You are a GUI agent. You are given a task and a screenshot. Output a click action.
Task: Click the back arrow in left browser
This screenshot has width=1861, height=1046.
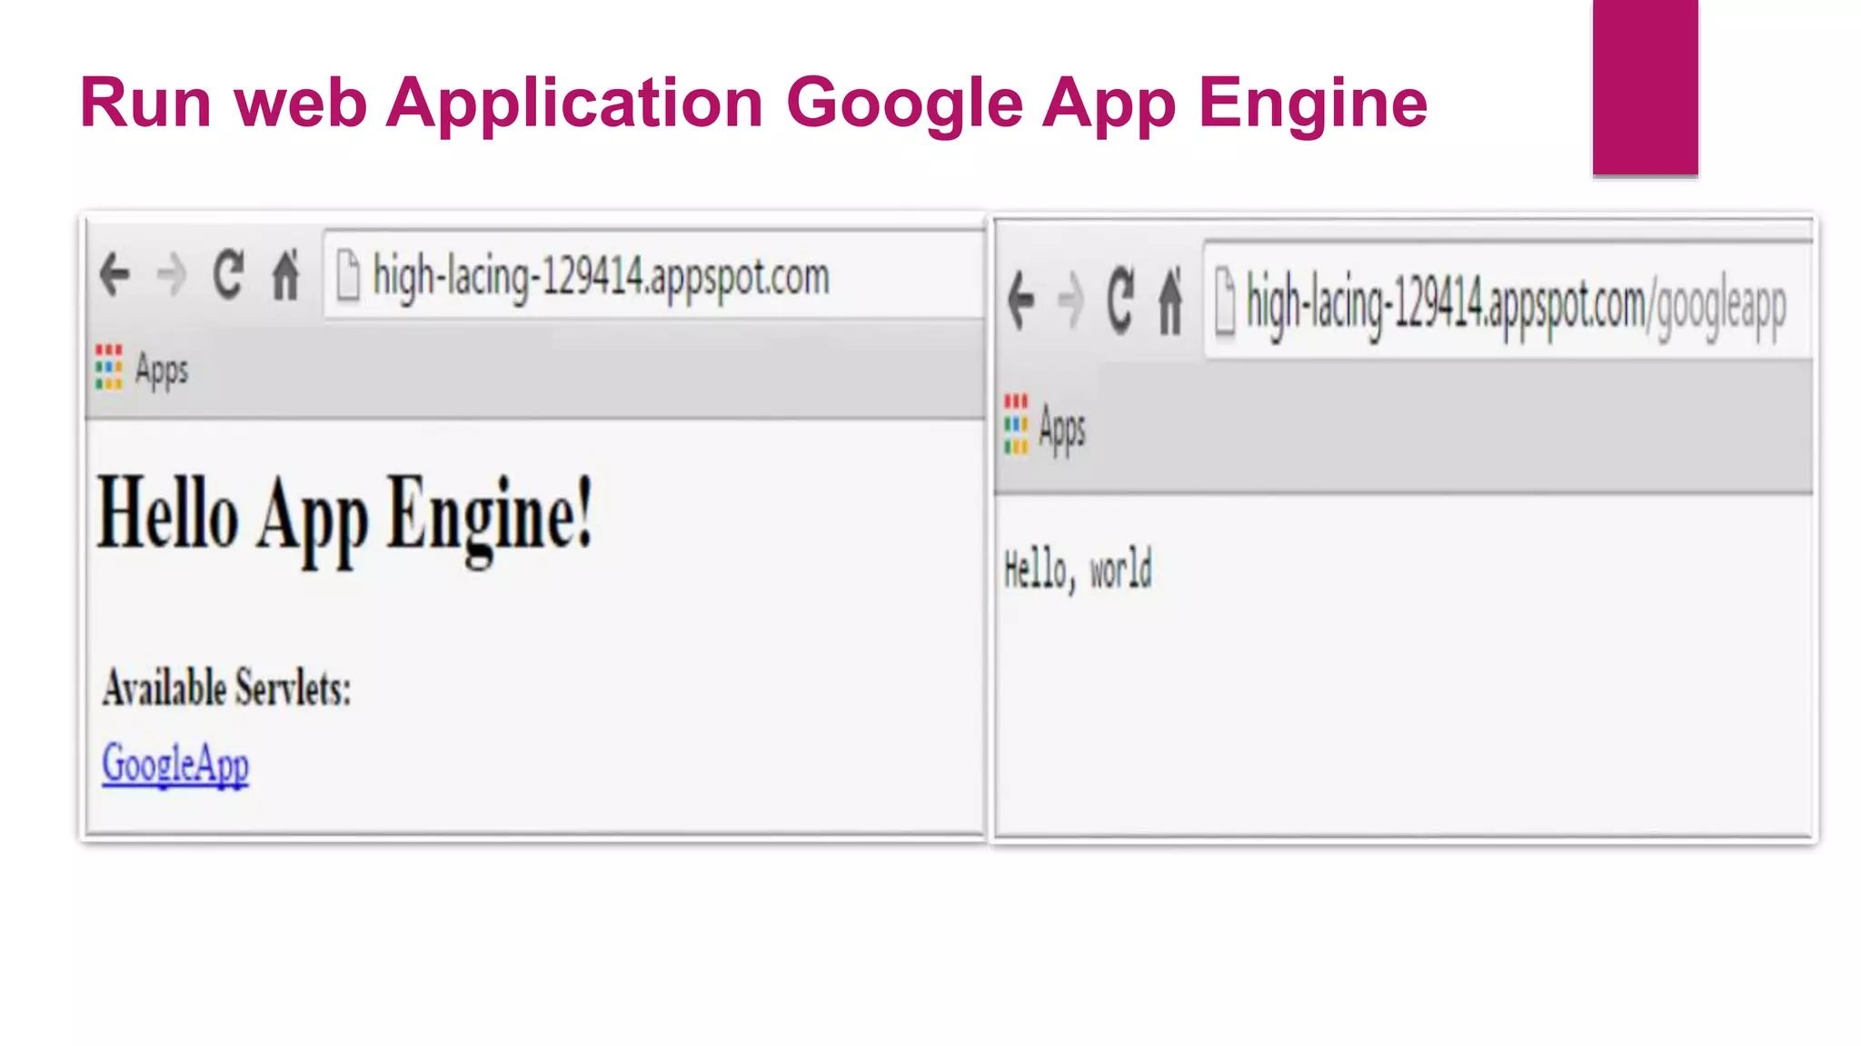click(x=114, y=274)
